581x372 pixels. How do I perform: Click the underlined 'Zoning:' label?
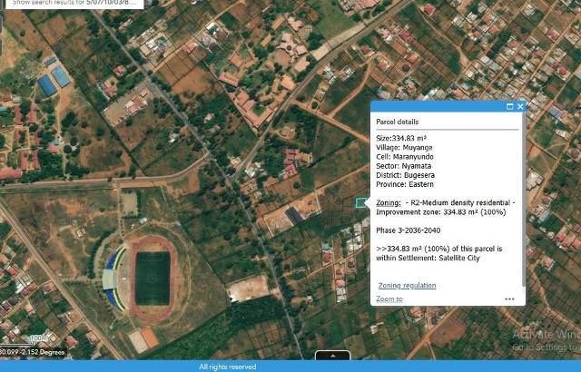[389, 203]
